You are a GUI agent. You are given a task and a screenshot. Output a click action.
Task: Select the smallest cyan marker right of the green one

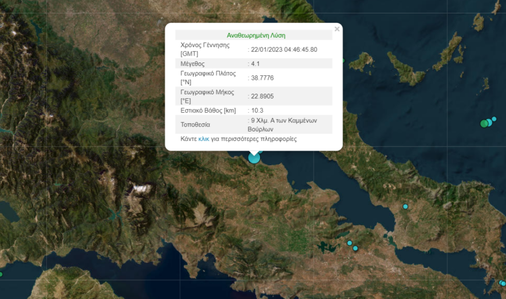(x=494, y=119)
